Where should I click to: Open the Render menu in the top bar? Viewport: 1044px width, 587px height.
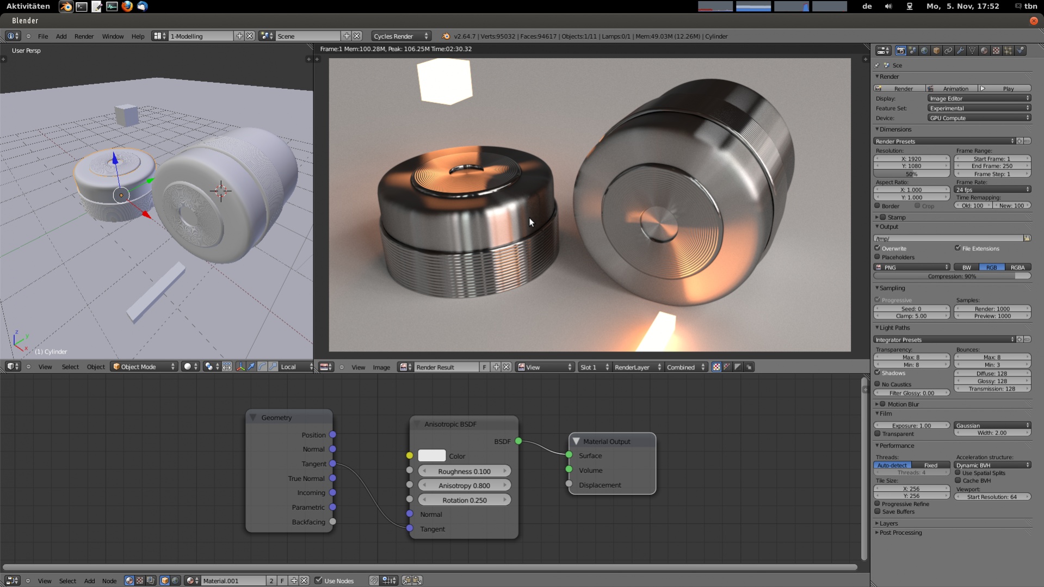click(84, 36)
